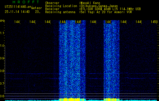Click the yellow power bar under the 1447 burst
Viewport: 159px width, 101px height.
(x=111, y=99)
